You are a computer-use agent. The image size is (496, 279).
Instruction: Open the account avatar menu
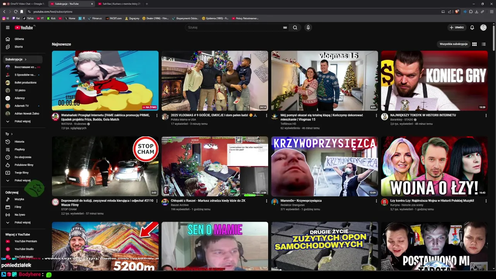483,28
